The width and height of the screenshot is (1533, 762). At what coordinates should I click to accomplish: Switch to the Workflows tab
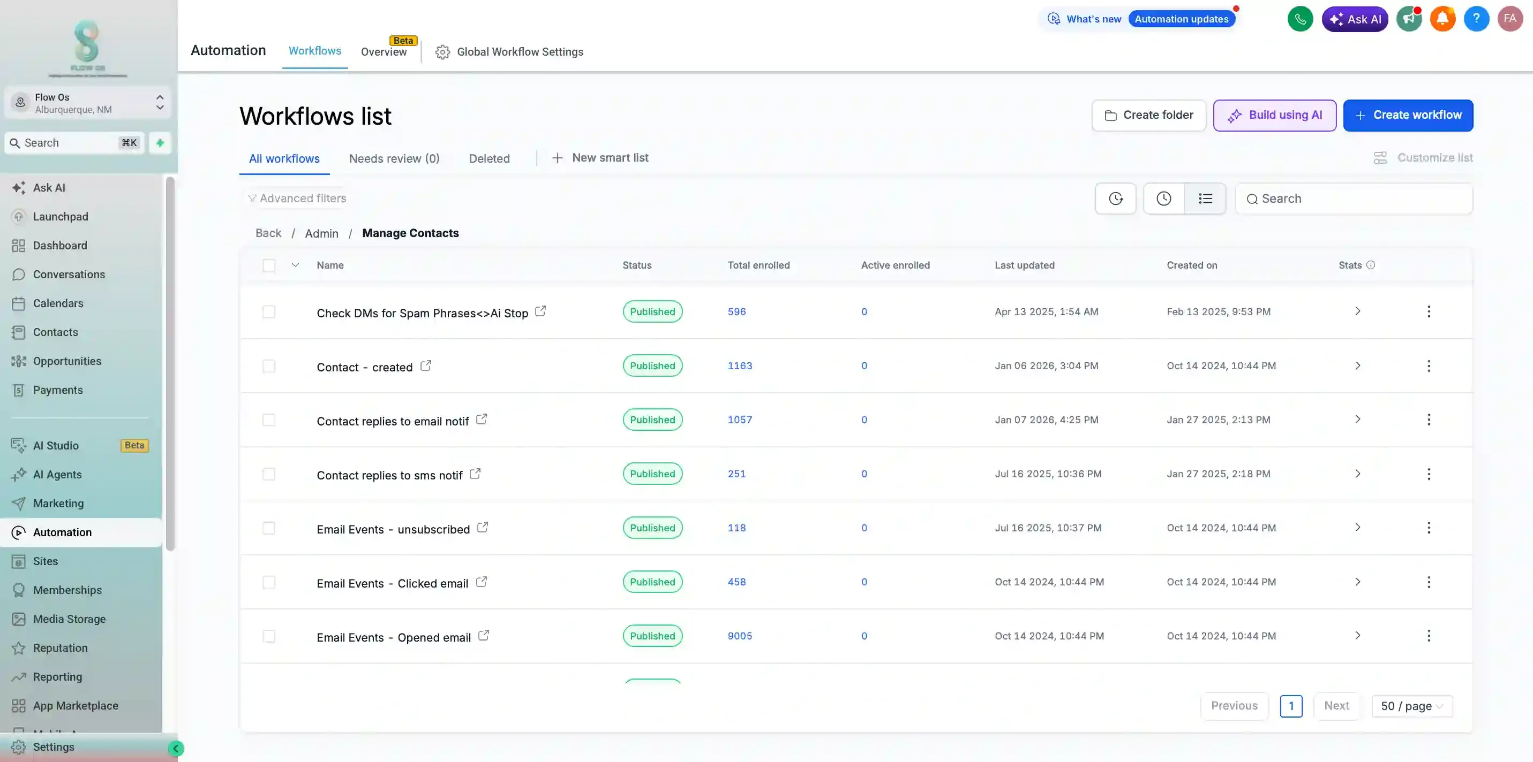tap(315, 51)
